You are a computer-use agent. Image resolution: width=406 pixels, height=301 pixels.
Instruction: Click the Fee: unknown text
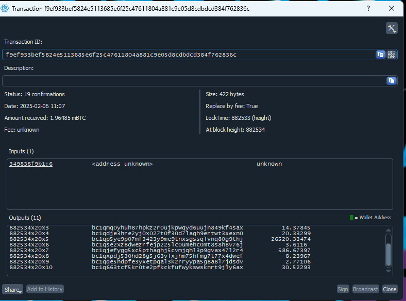click(x=22, y=130)
